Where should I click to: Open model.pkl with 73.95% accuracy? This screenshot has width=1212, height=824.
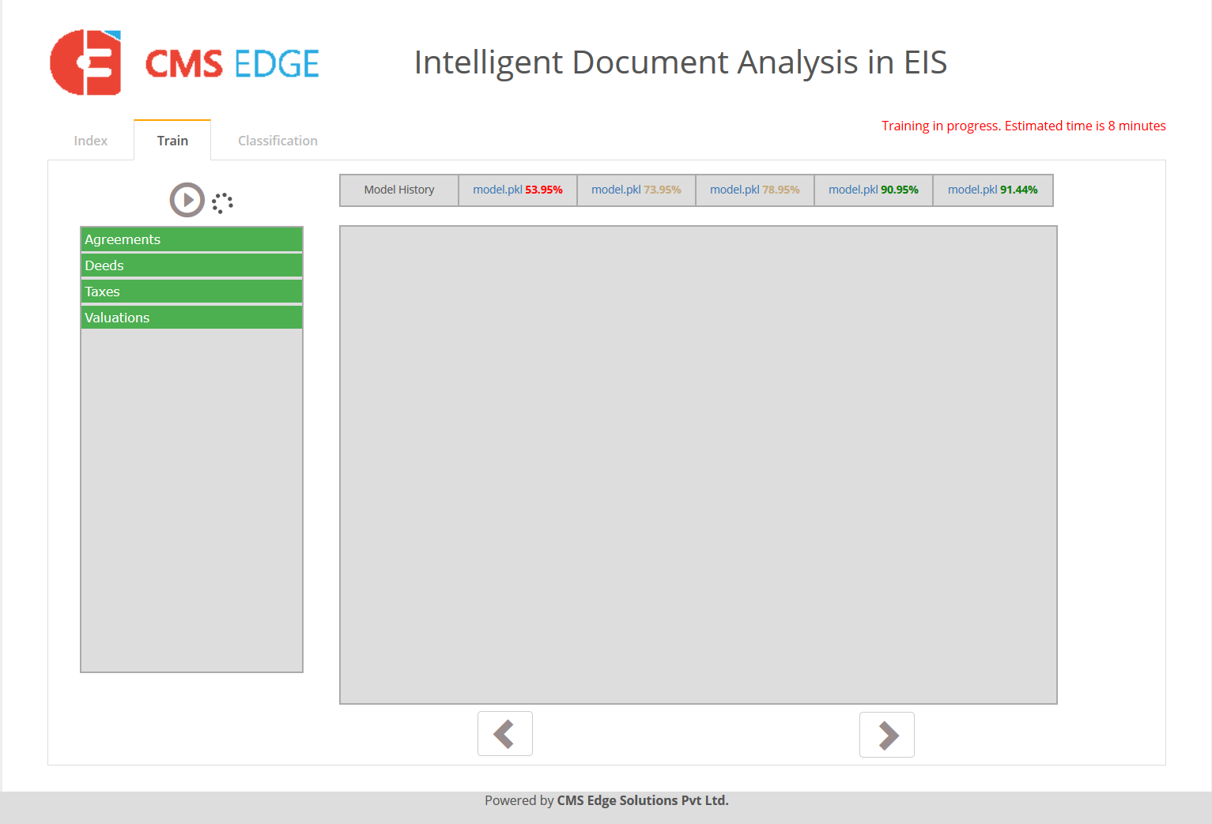pos(636,190)
